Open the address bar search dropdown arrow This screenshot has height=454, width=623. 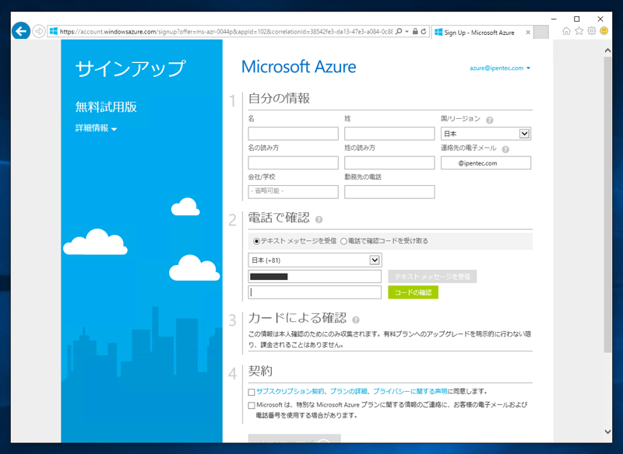pos(407,32)
